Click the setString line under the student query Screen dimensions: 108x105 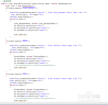point(26,81)
